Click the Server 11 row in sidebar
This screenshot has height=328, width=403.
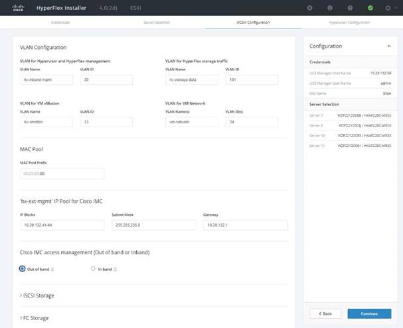351,146
